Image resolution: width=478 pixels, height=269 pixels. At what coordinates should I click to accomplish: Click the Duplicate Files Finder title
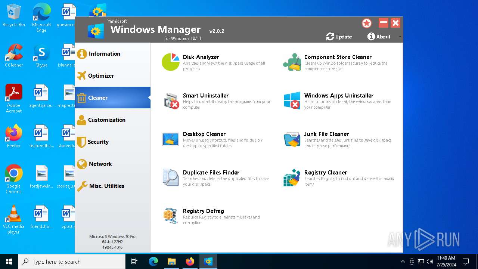(x=211, y=173)
